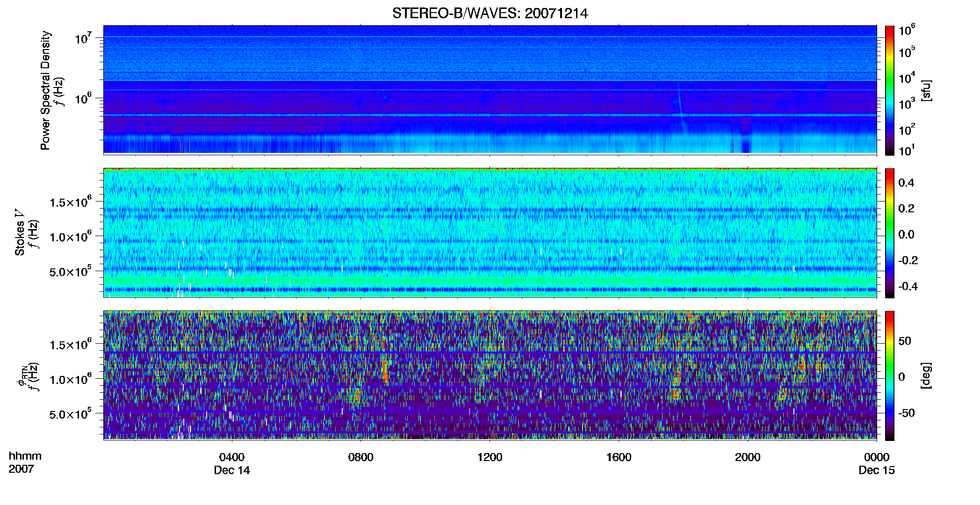Click the [sfu] power colorbar
The height and width of the screenshot is (505, 980).
[890, 90]
